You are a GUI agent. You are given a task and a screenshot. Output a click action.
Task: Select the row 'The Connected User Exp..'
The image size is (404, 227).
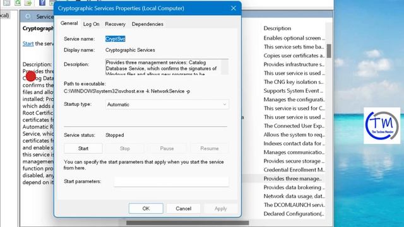(294, 126)
